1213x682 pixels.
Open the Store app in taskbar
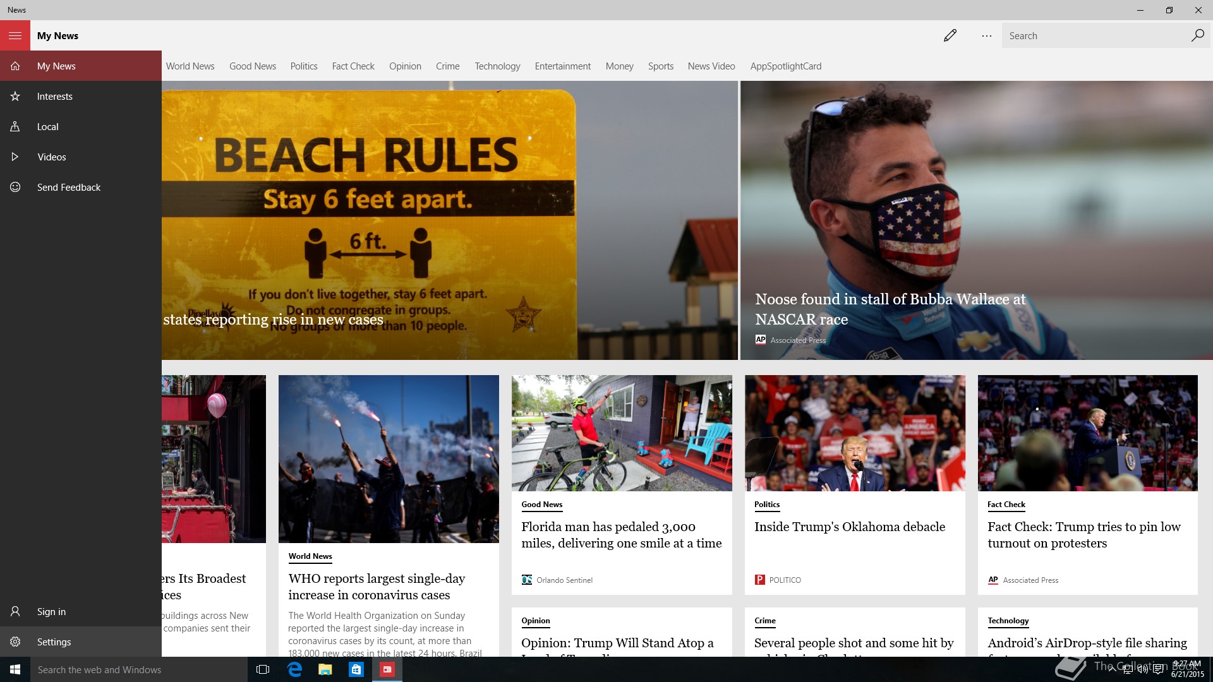(356, 669)
